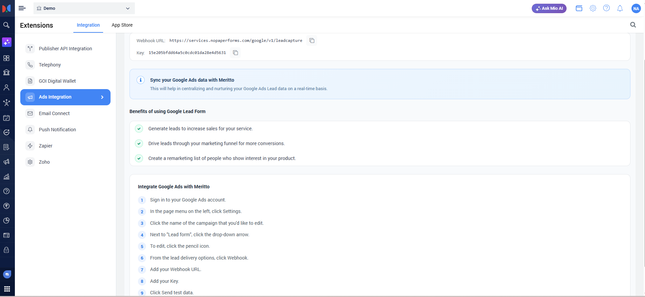This screenshot has height=297, width=645.
Task: Open the bar chart analytics icon in sidebar
Action: [6, 177]
